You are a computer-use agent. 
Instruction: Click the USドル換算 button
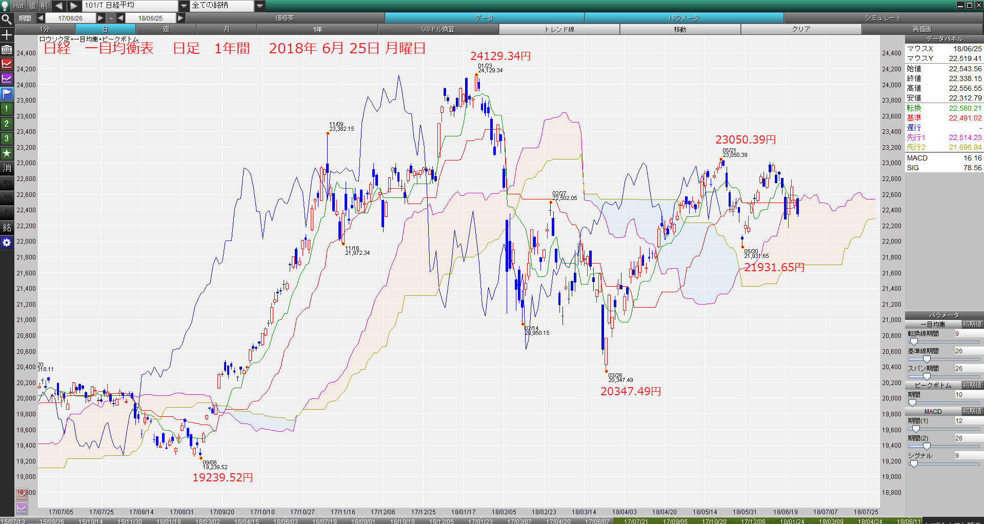[438, 29]
